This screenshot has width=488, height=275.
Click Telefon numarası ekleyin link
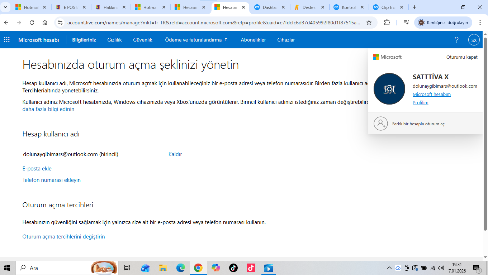click(x=52, y=180)
